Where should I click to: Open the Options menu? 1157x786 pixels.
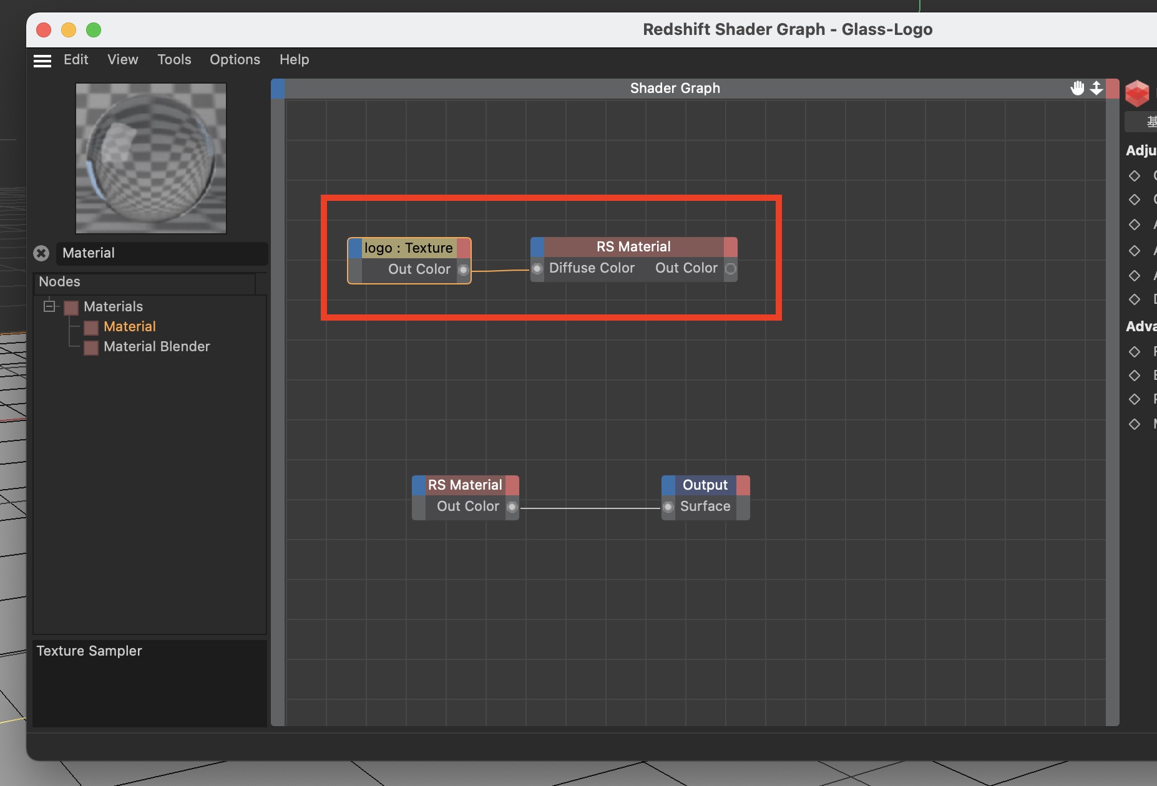235,59
